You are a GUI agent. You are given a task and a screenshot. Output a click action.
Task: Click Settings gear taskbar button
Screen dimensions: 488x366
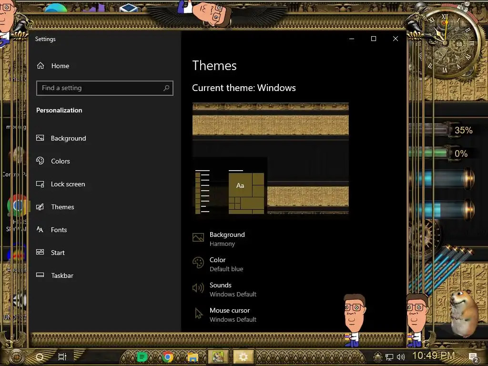243,356
